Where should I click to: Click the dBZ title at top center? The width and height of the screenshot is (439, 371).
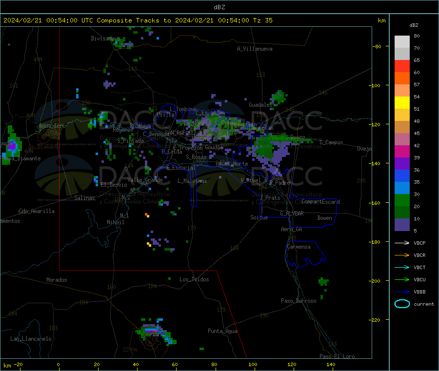tap(219, 7)
